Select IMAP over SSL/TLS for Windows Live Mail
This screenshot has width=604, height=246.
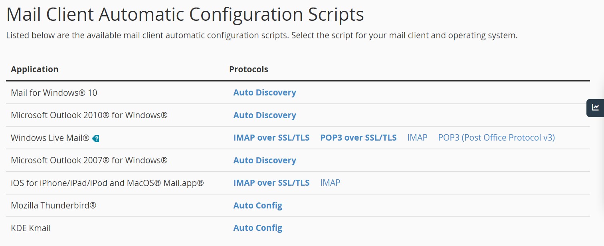pyautogui.click(x=271, y=138)
